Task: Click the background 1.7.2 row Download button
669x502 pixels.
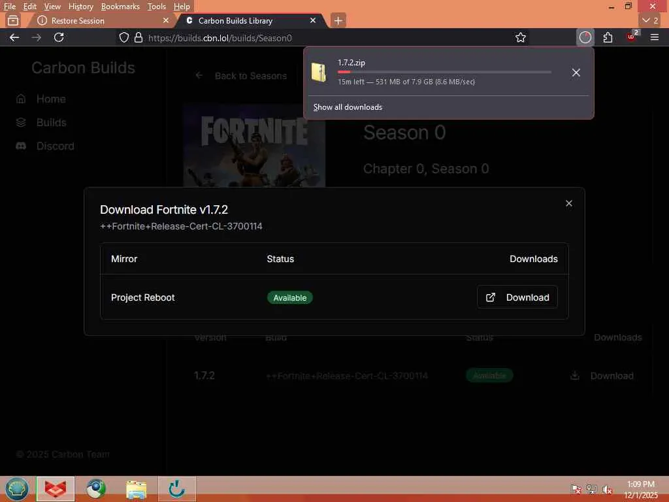Action: [602, 376]
